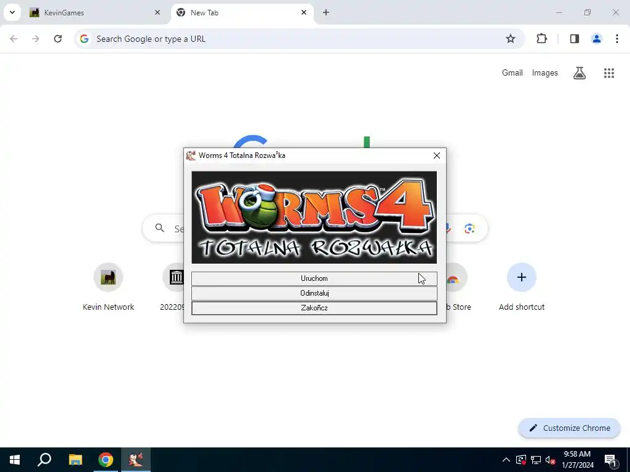This screenshot has width=630, height=472.
Task: Reload the page with the refresh icon
Action: pyautogui.click(x=58, y=39)
